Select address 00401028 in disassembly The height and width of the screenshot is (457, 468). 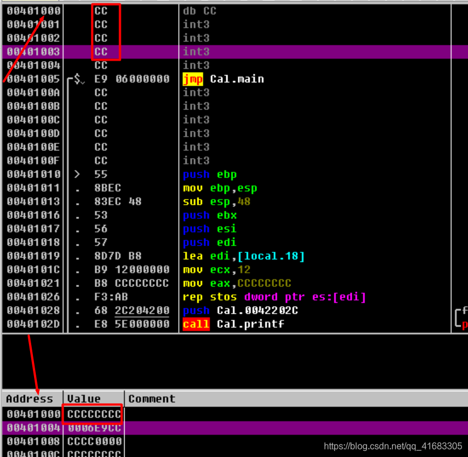tap(33, 311)
